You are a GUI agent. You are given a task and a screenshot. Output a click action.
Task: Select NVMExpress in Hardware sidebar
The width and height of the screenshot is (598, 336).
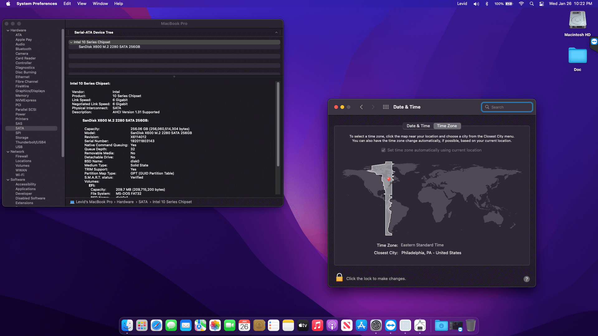tap(26, 100)
